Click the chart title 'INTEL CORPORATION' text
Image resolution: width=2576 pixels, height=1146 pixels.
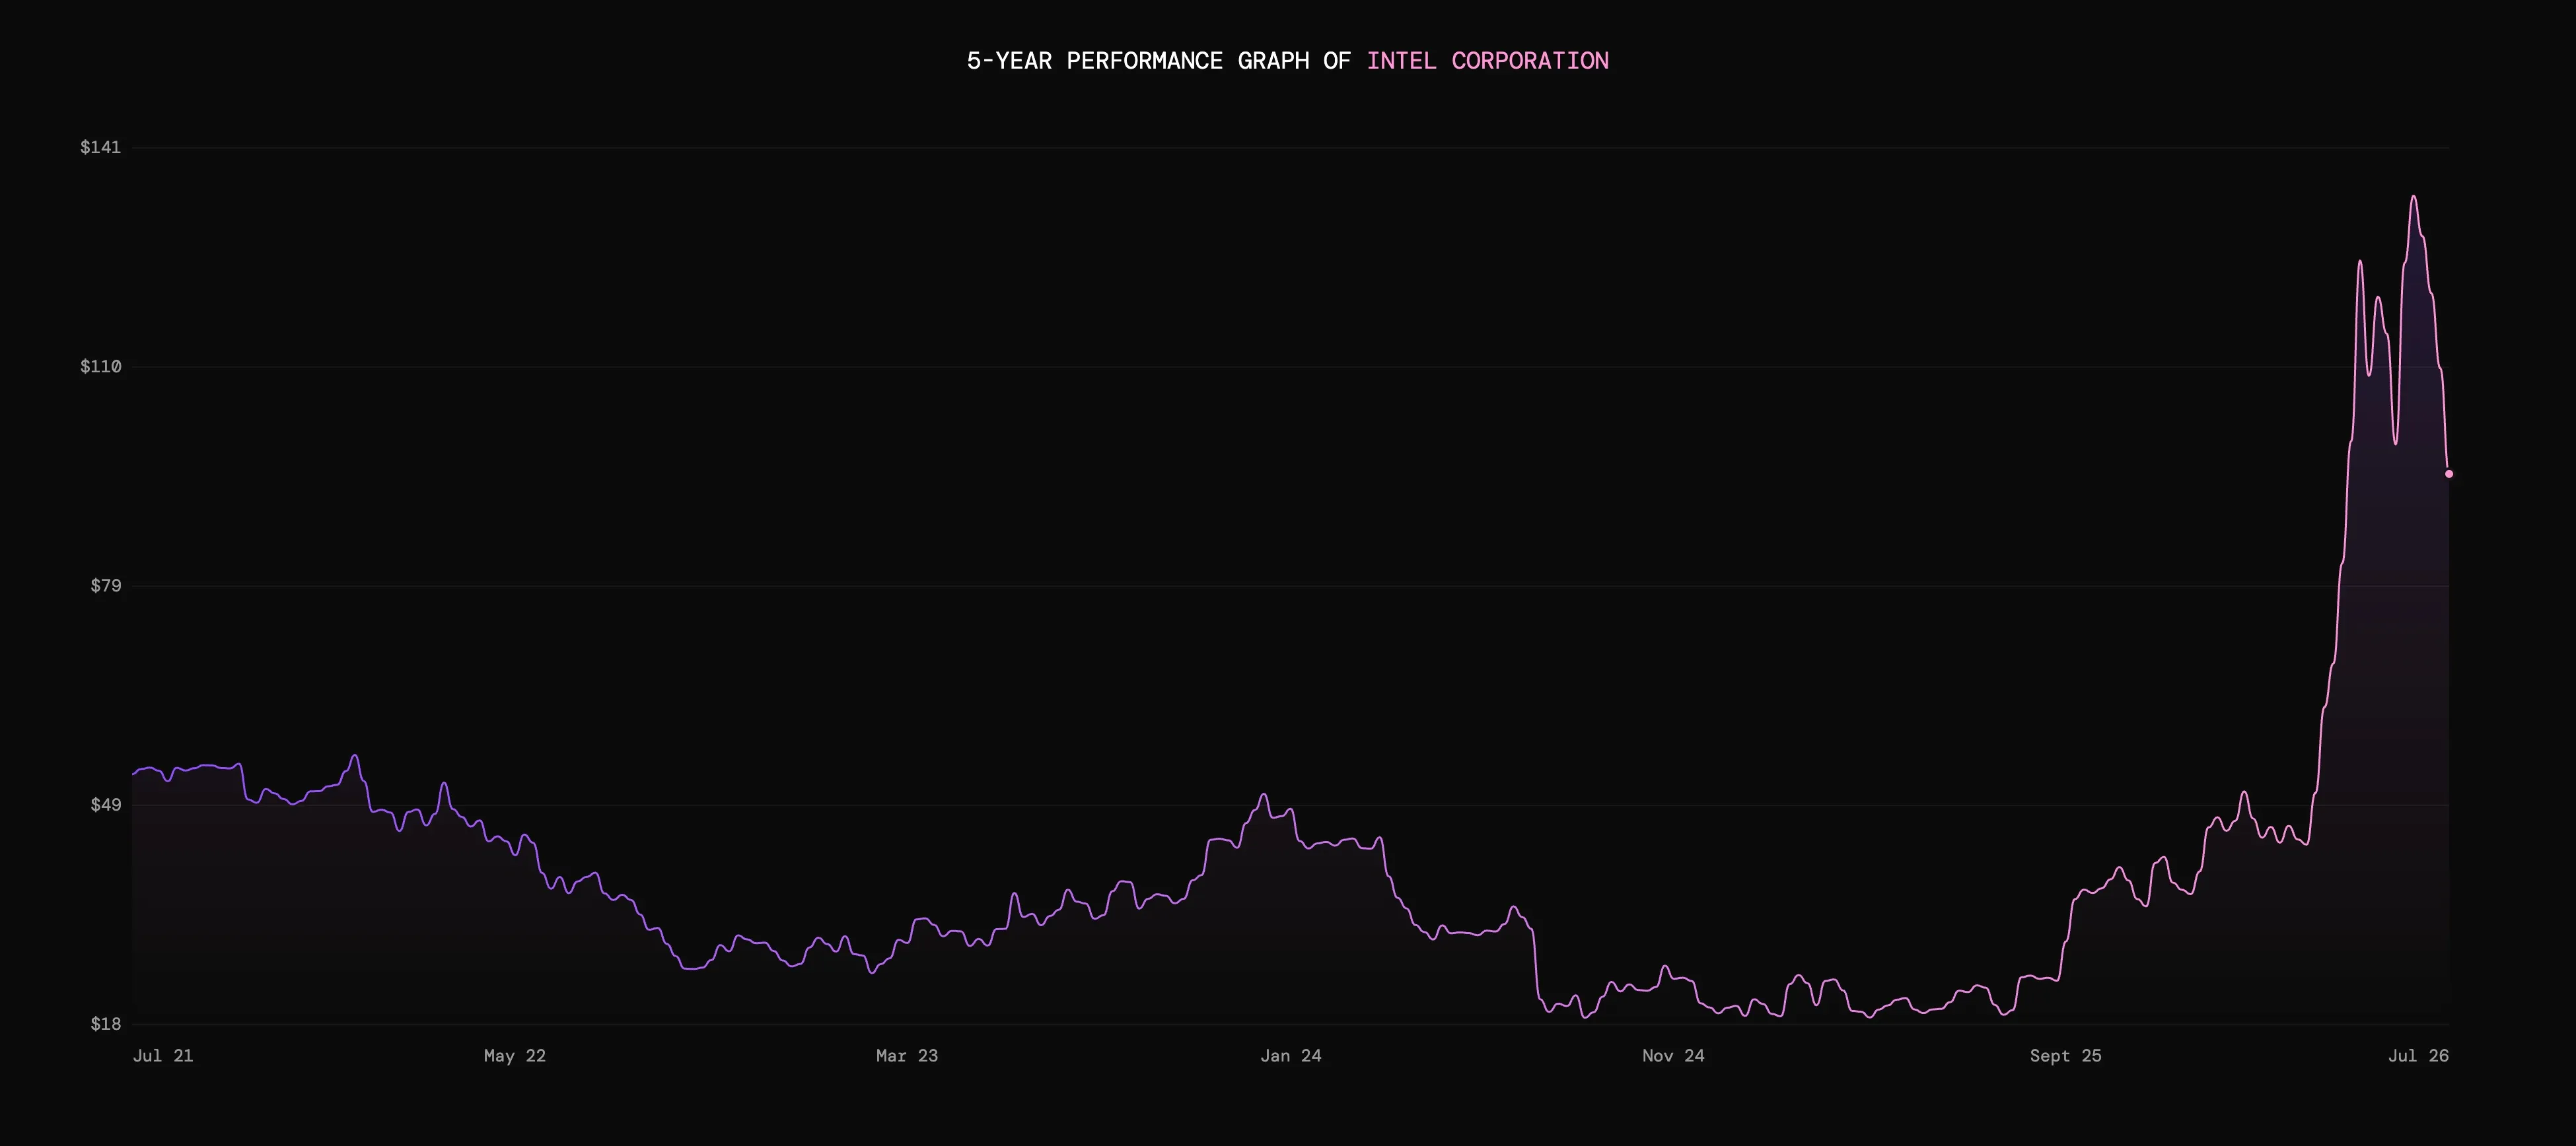(1487, 61)
